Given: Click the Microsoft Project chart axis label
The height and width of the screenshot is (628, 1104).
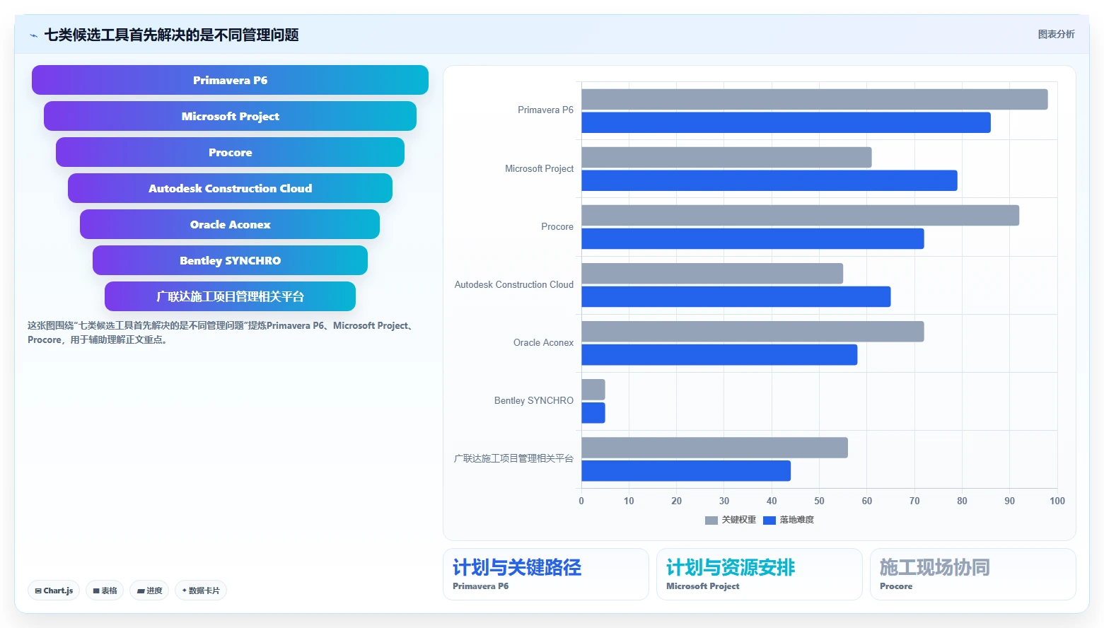Looking at the screenshot, I should [539, 168].
